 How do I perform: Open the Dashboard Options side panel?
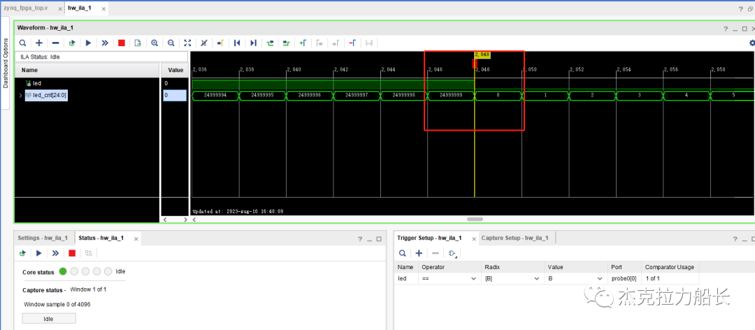tap(6, 63)
